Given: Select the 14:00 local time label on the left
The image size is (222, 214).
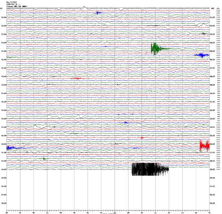Looking at the screenshot, I should tap(4, 169).
